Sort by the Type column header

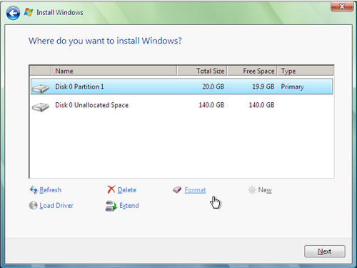coord(305,71)
